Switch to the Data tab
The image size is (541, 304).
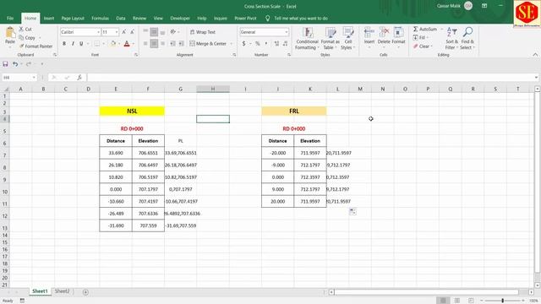(x=120, y=19)
